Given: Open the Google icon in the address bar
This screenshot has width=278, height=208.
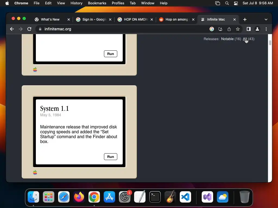Looking at the screenshot, I should 212,29.
